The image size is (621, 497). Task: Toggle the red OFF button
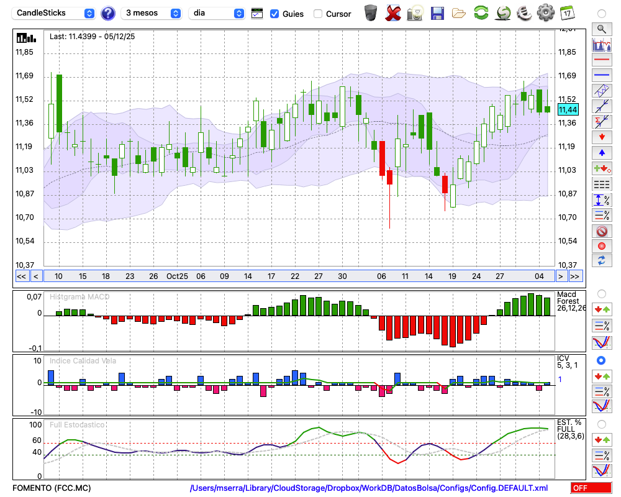[591, 488]
